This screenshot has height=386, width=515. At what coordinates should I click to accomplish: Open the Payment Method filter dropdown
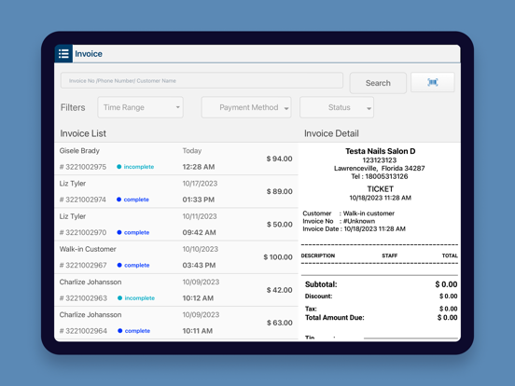point(246,107)
